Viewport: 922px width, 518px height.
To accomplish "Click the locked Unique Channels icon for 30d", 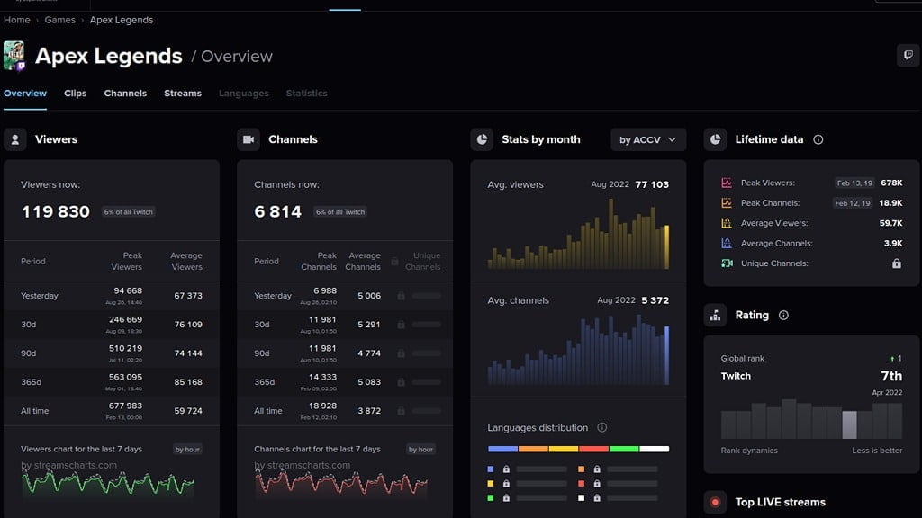I will coord(401,325).
